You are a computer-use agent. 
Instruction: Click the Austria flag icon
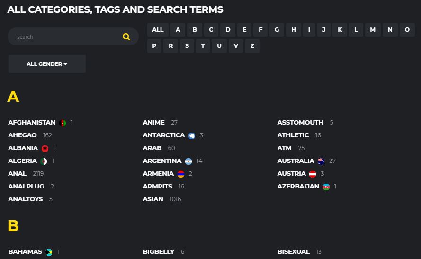[x=313, y=174]
